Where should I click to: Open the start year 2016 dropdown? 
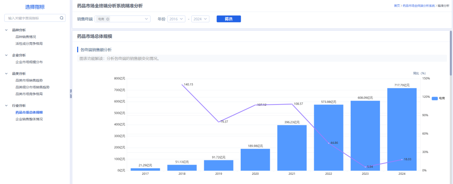[x=176, y=19]
